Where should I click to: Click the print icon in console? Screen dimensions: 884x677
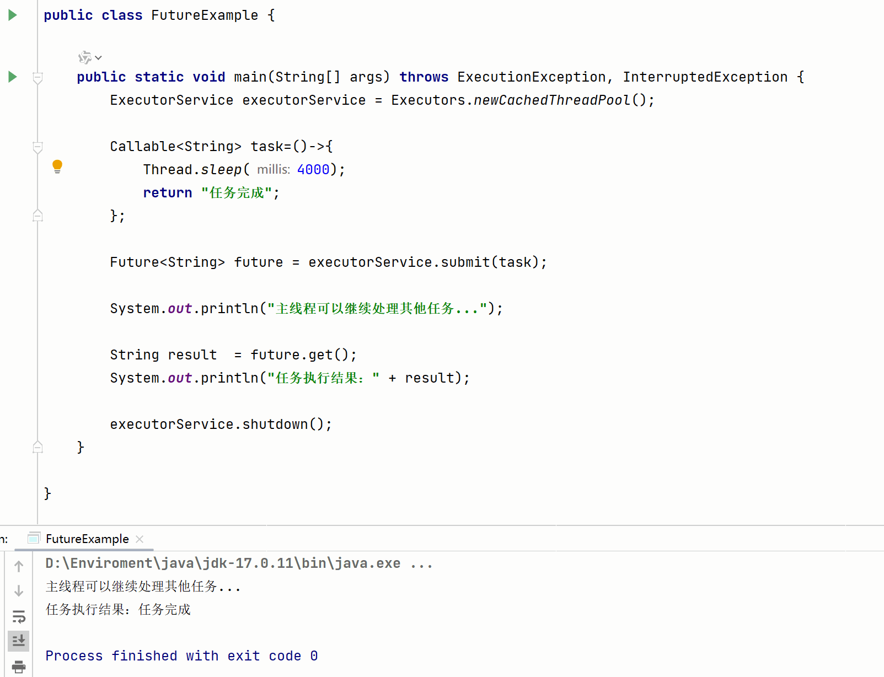point(19,667)
